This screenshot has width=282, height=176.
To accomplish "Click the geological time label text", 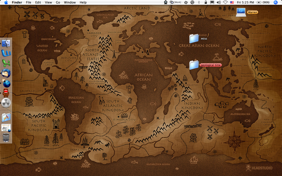I will point(210,65).
